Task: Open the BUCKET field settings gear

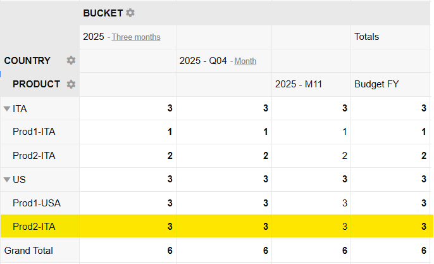Action: [130, 13]
